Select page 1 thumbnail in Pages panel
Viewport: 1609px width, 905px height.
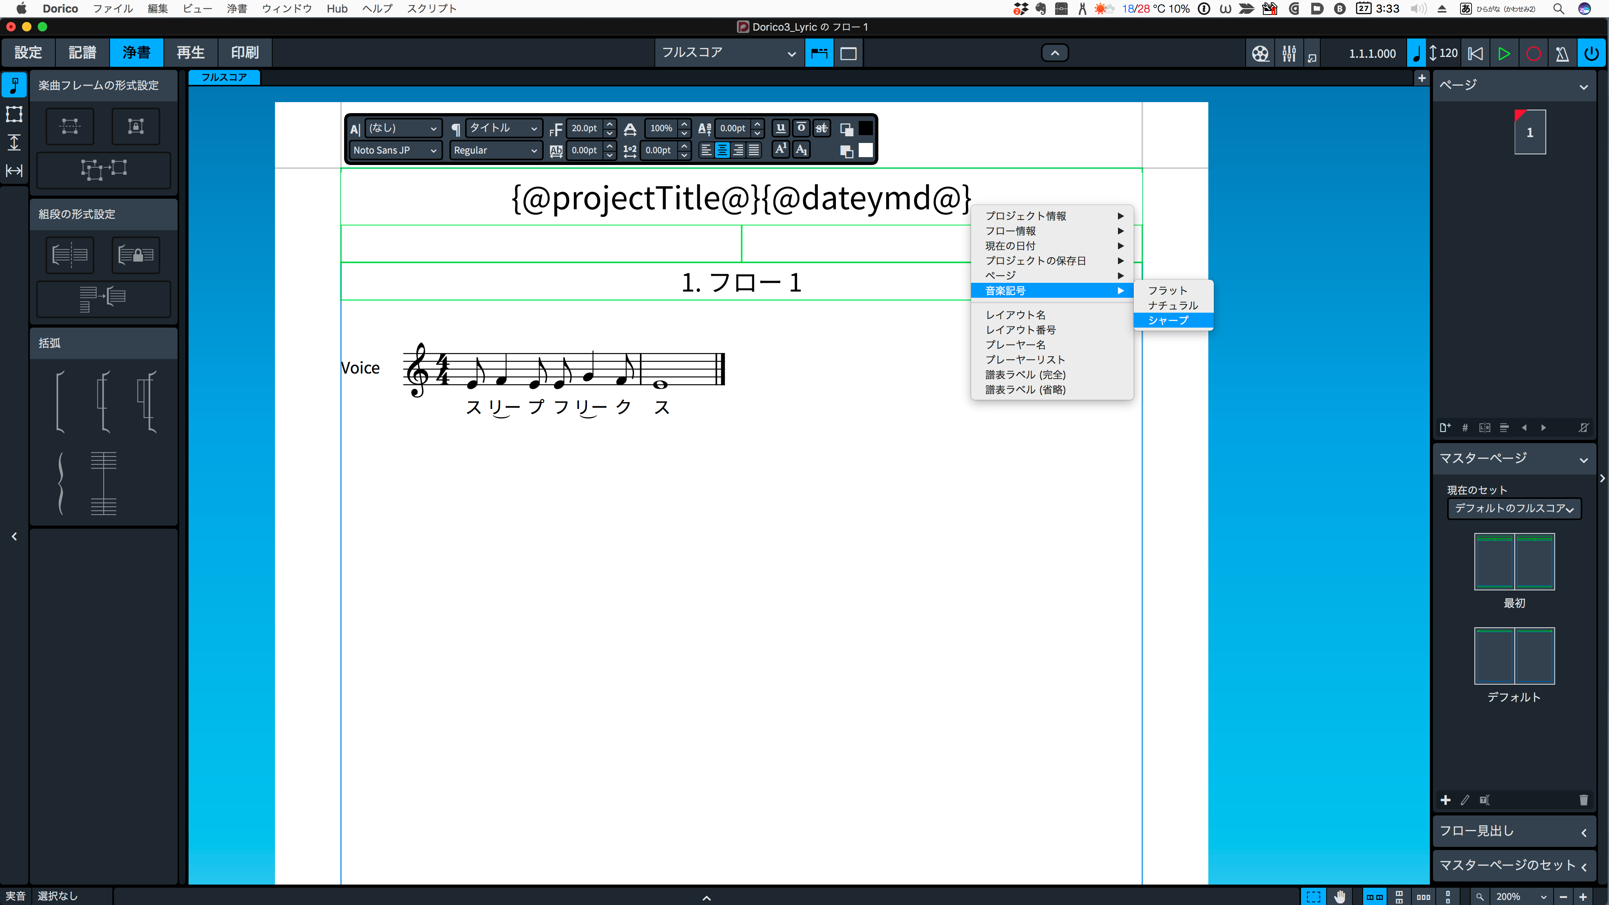point(1530,132)
